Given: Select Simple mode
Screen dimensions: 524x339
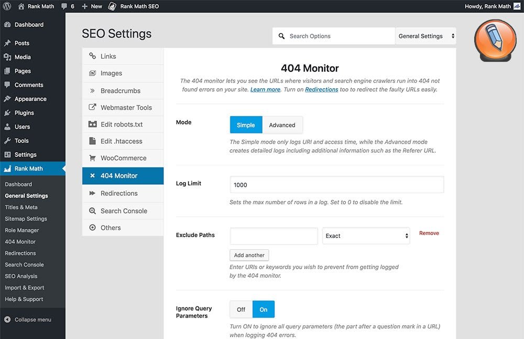Looking at the screenshot, I should point(246,125).
